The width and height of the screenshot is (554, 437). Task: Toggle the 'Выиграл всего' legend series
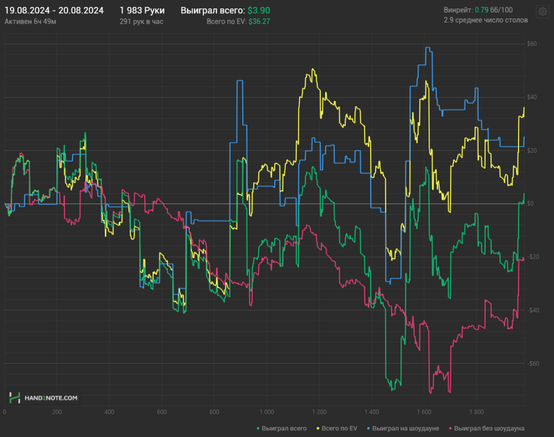coord(281,428)
